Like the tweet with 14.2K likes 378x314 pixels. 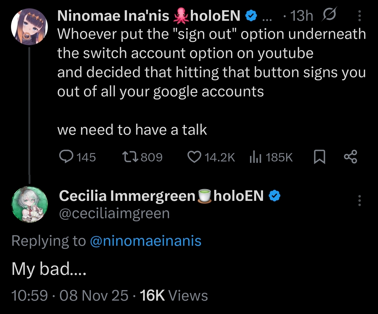click(x=194, y=157)
